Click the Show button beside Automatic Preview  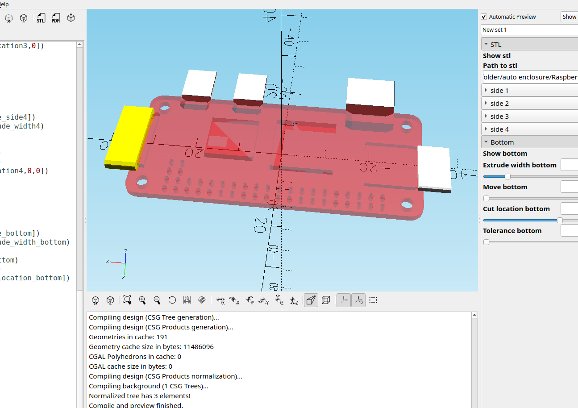coord(569,17)
